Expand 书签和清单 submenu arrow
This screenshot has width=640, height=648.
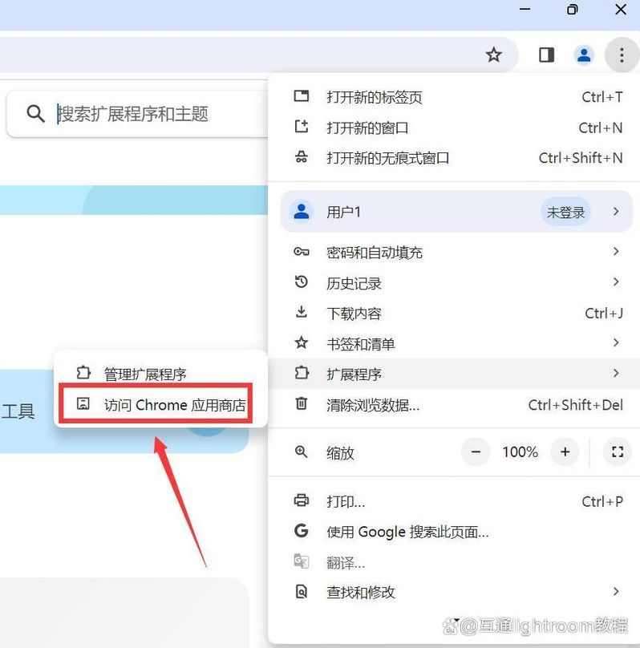[x=616, y=342]
